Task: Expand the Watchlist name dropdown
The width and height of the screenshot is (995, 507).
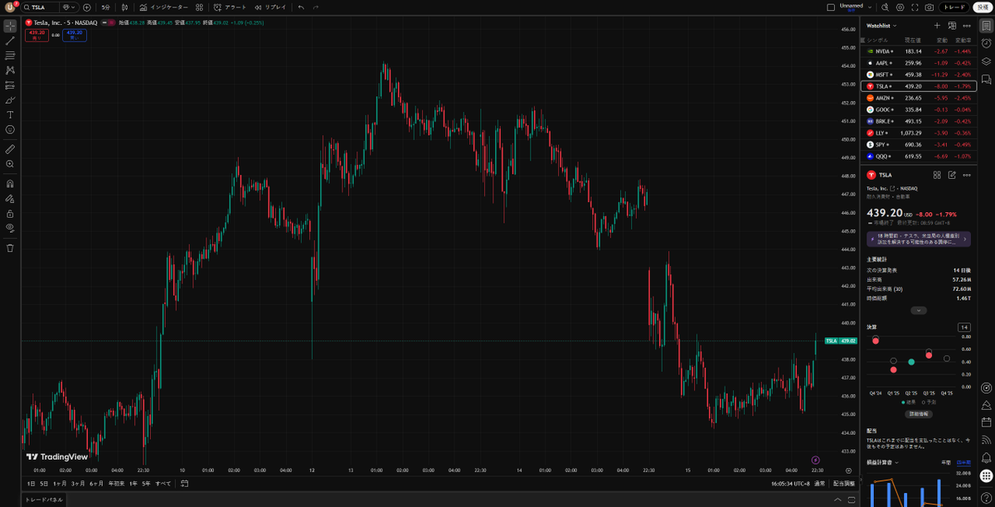Action: [881, 26]
